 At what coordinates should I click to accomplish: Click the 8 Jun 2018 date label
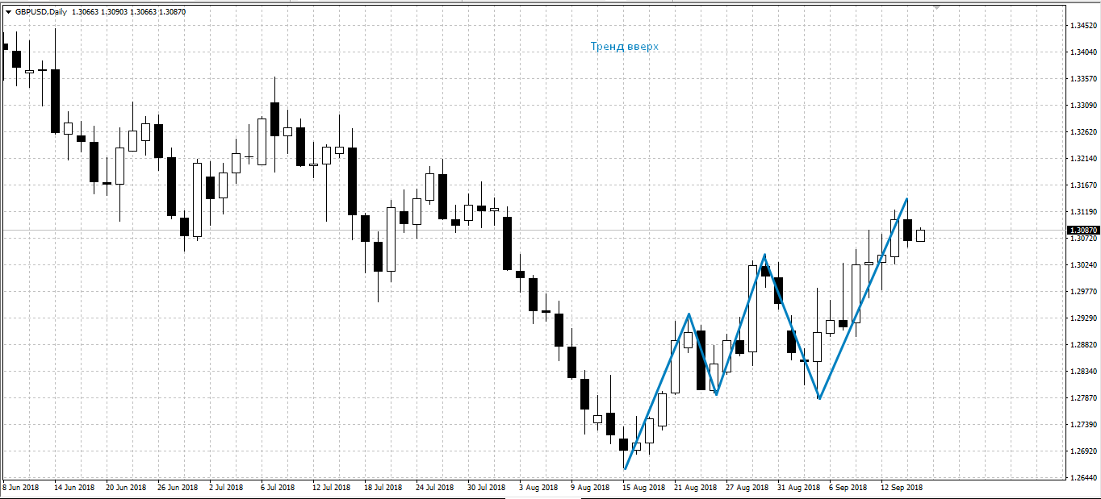(20, 488)
